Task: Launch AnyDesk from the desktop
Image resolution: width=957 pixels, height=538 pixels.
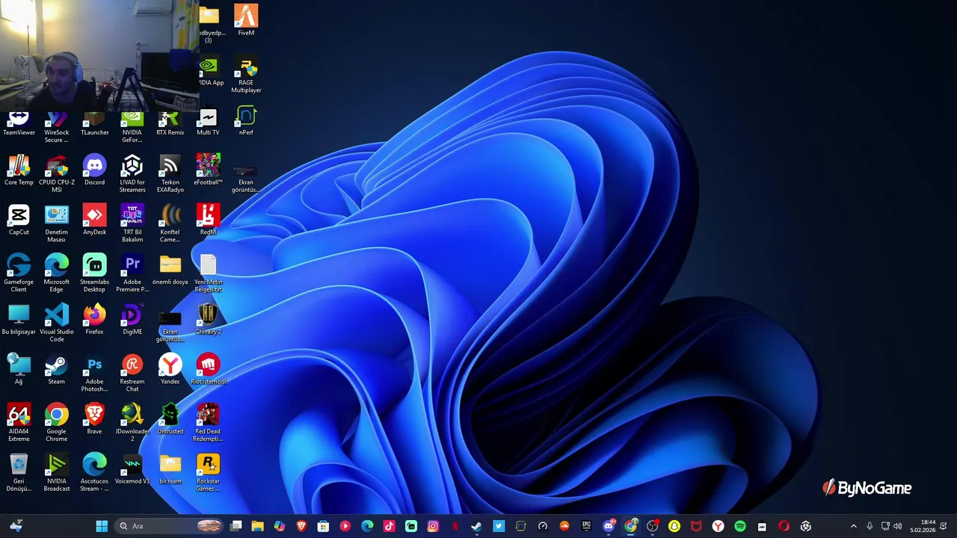Action: [94, 220]
